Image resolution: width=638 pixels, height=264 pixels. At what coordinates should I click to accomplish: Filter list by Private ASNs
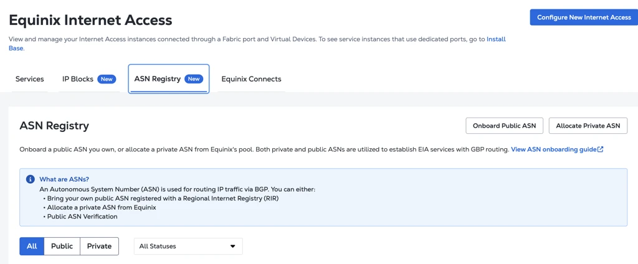(x=99, y=246)
